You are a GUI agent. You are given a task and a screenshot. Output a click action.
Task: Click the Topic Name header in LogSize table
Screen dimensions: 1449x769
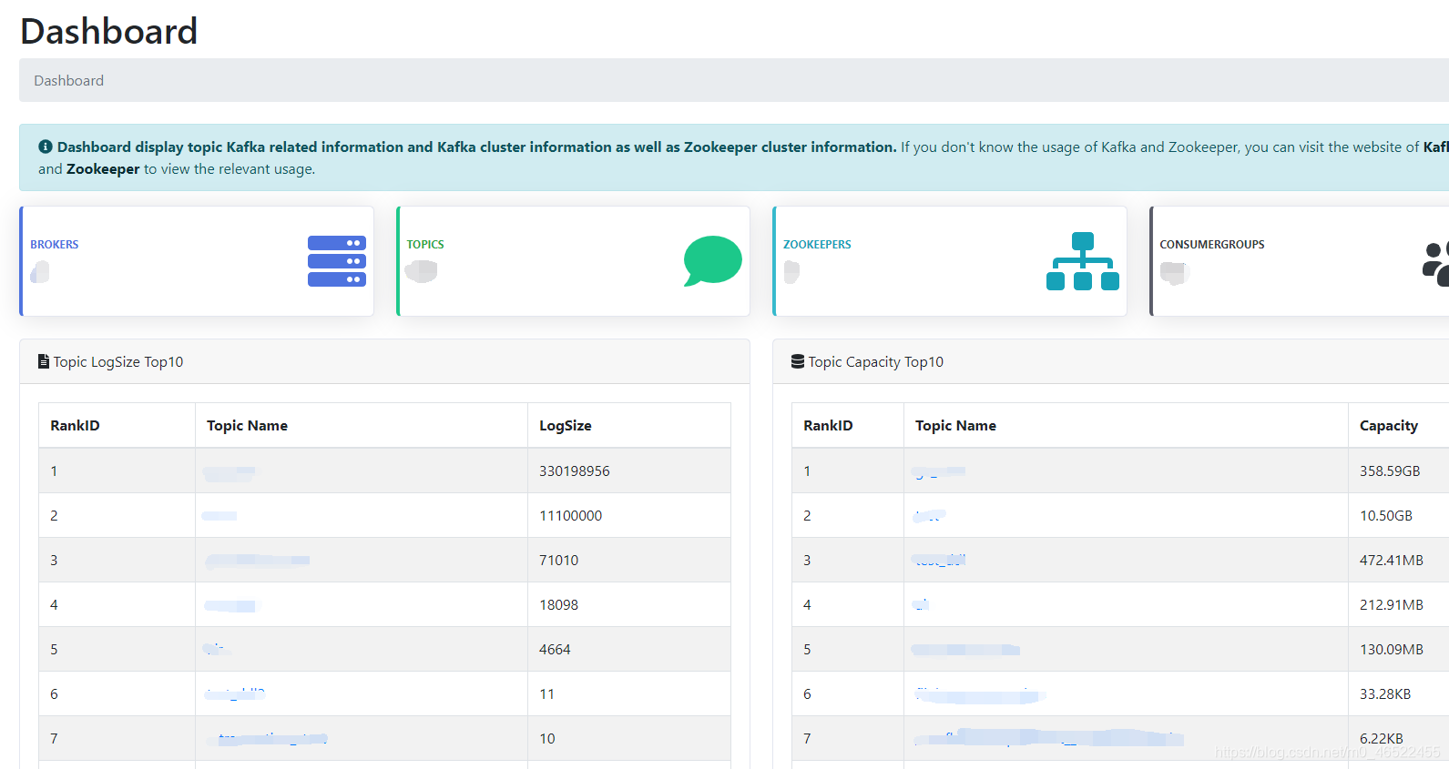click(x=247, y=426)
